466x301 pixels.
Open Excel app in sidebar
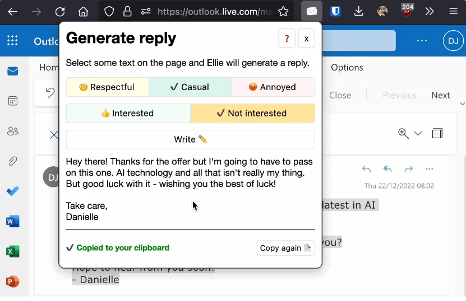(x=12, y=251)
